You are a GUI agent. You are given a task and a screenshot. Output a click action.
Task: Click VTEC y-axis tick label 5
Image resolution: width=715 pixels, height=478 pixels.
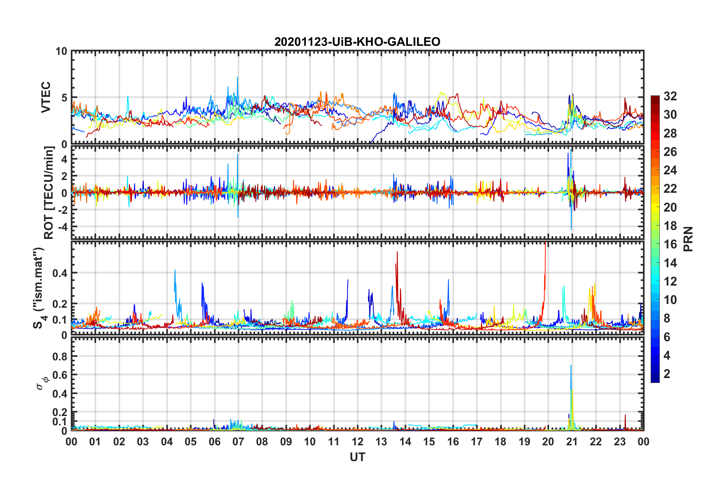click(x=64, y=98)
